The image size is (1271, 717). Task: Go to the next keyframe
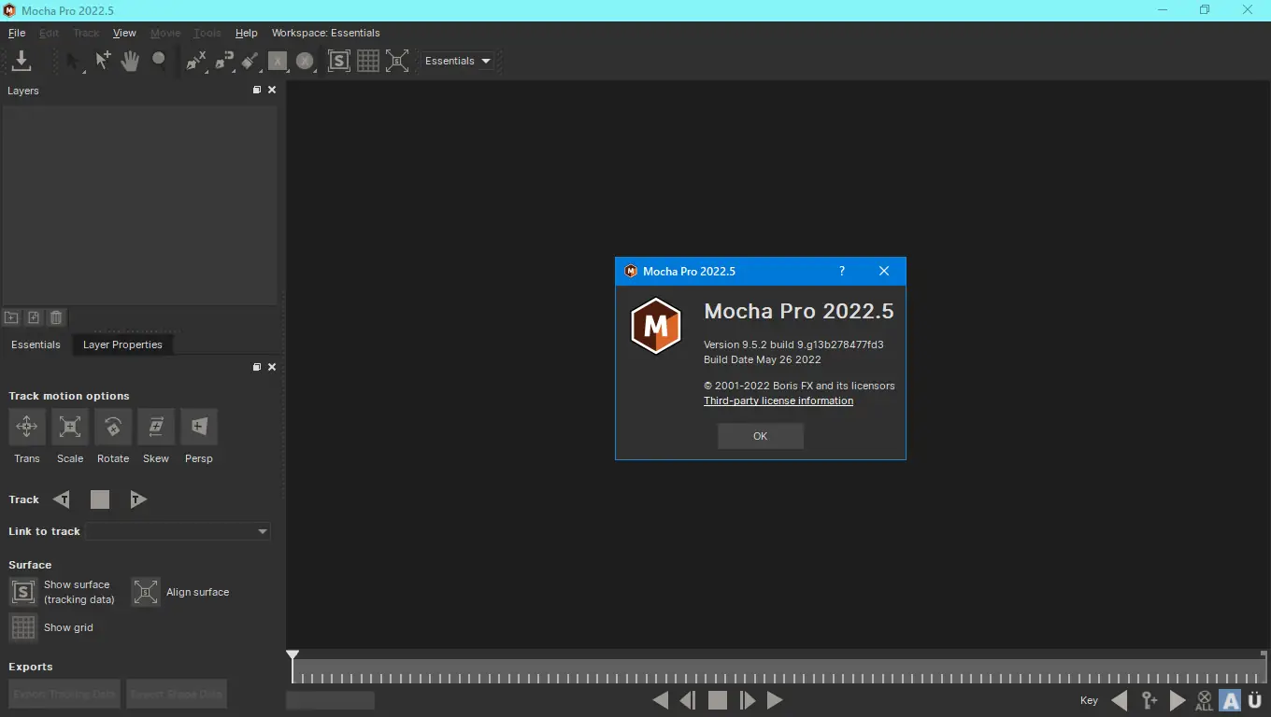(1178, 700)
